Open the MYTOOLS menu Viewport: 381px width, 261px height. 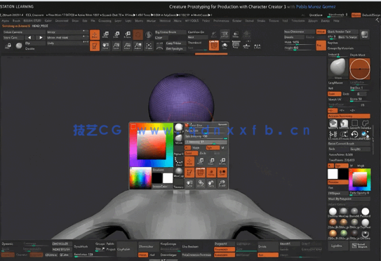[192, 21]
